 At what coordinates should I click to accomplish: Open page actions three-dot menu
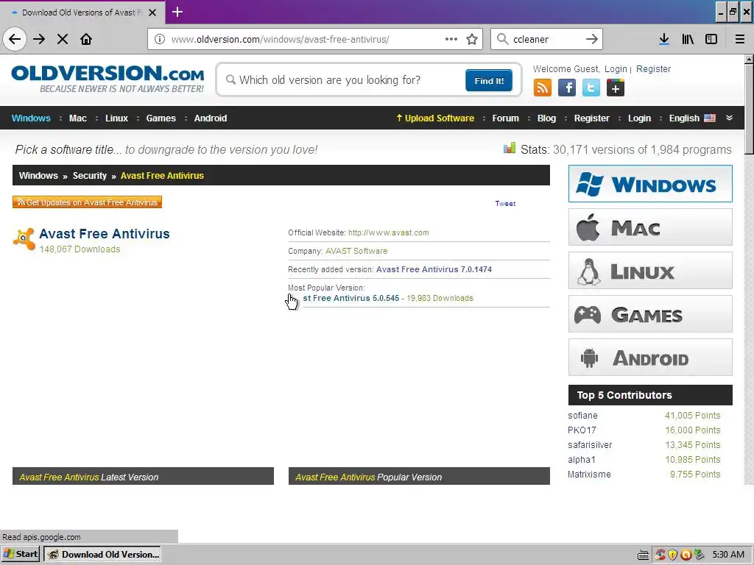pos(451,39)
